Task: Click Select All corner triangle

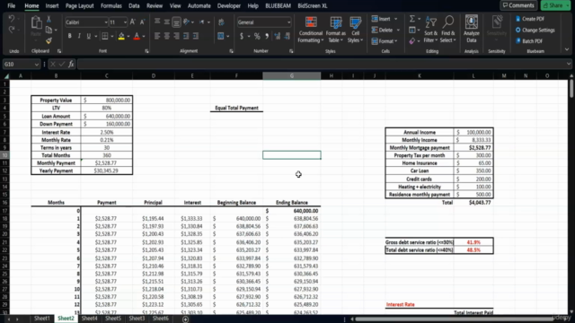Action: tap(6, 75)
